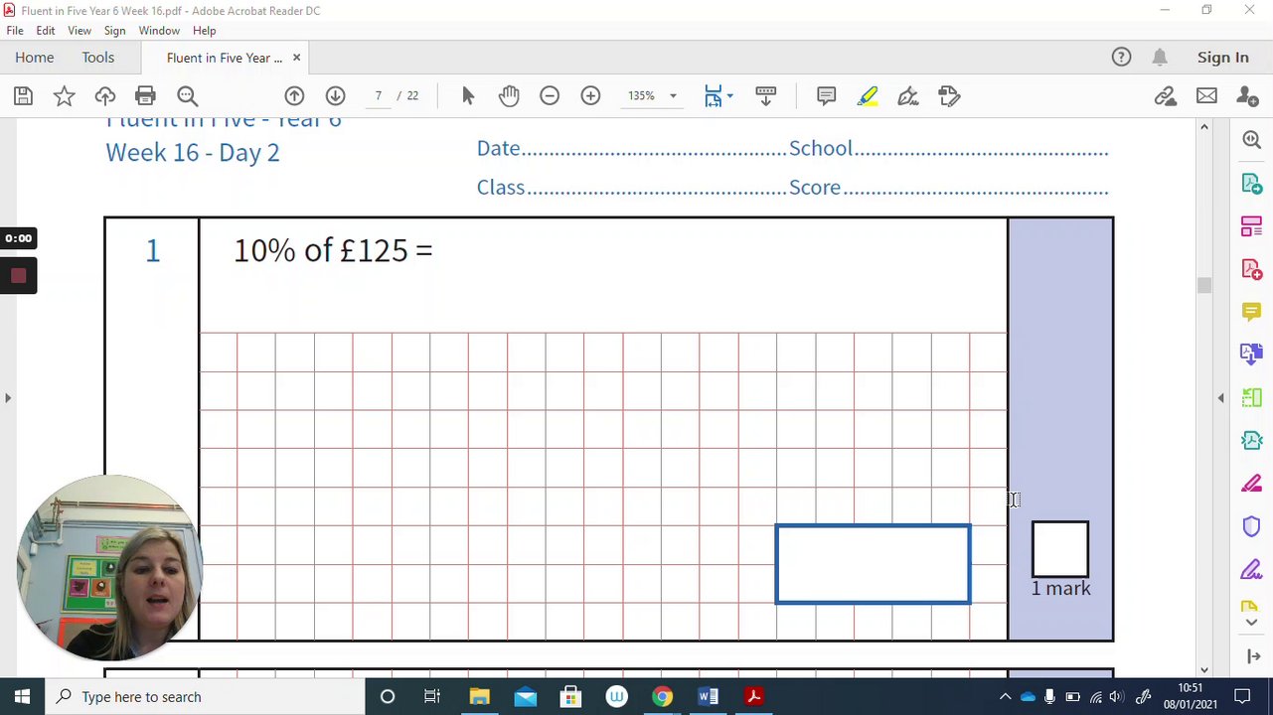
Task: Open the volume control in system tray
Action: (1116, 697)
